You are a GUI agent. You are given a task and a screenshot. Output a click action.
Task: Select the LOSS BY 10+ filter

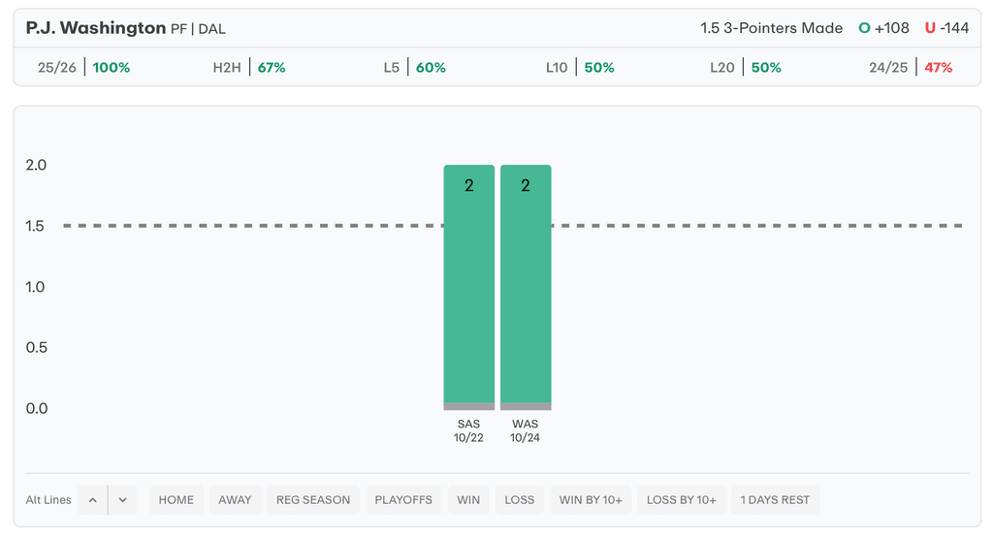tap(682, 500)
